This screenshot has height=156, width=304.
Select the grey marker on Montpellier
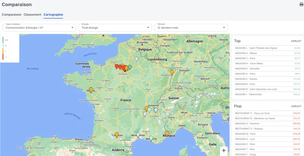pos(138,135)
